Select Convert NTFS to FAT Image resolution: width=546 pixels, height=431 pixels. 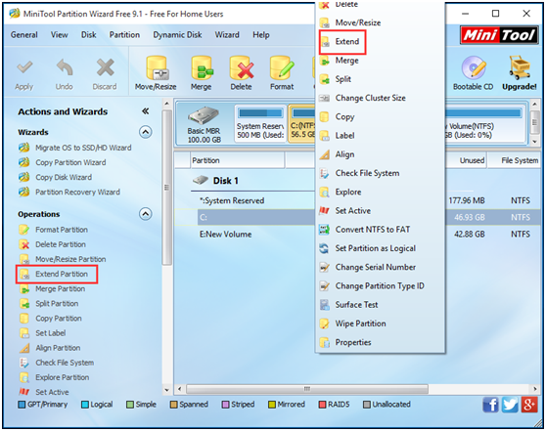click(372, 230)
